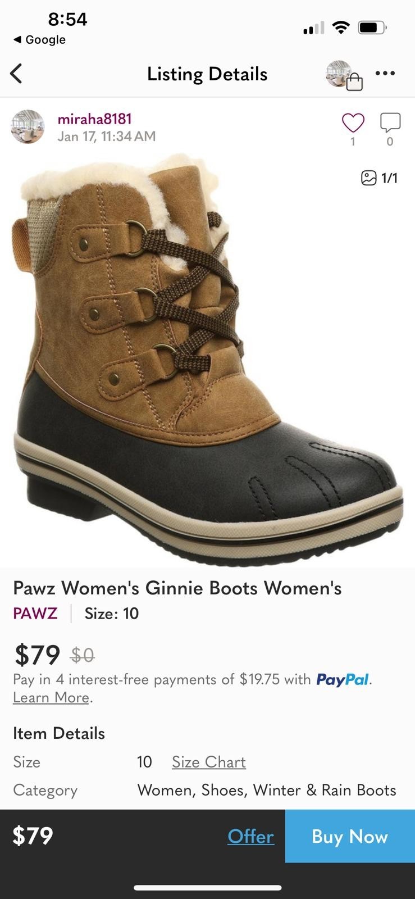Open seller profile miraha8181
The image size is (415, 899).
pyautogui.click(x=94, y=119)
